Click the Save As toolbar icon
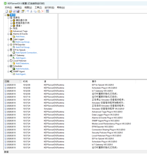The width and height of the screenshot is (147, 156). click(x=18, y=11)
